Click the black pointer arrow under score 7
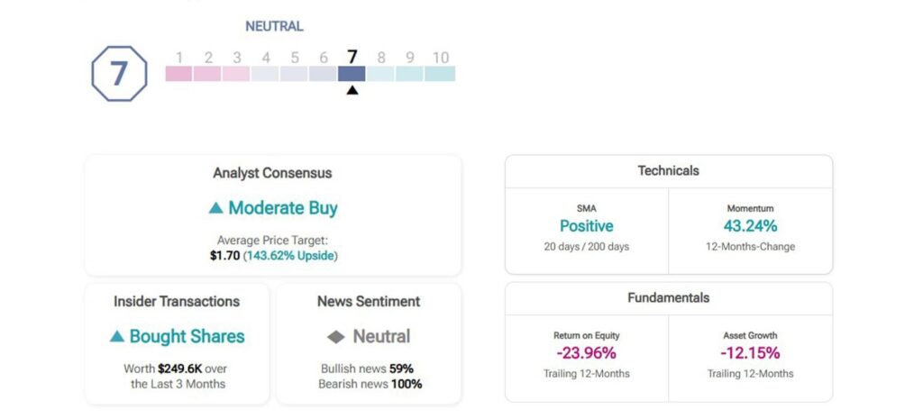The height and width of the screenshot is (419, 923). [352, 90]
